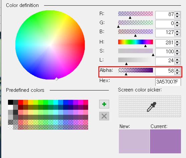Viewport: 186px width, 158px height.
Task: Click the Alpha value field showing 58
Action: [x=165, y=72]
